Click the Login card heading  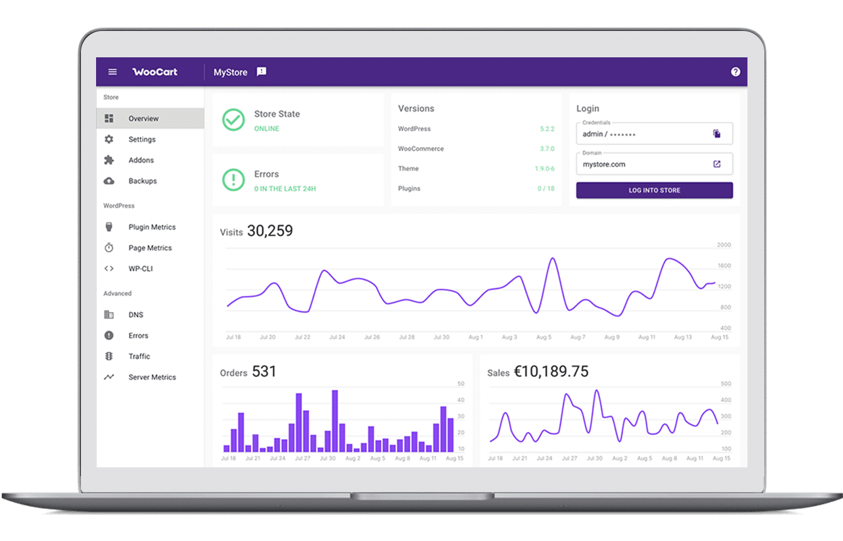587,108
